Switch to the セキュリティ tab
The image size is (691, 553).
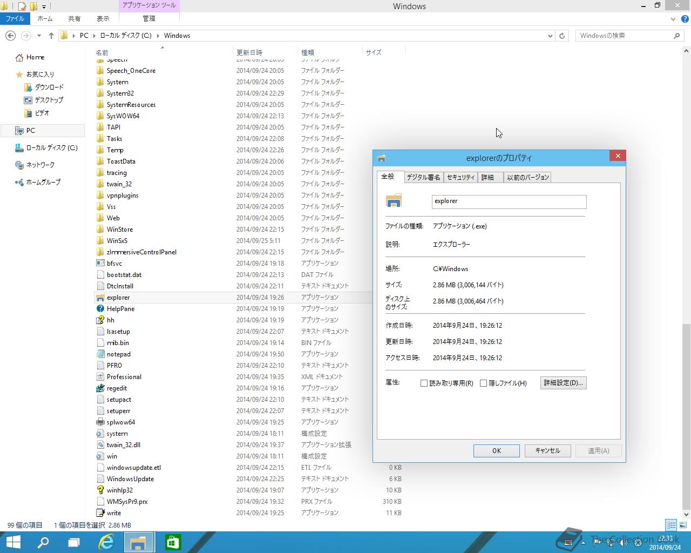click(x=460, y=178)
